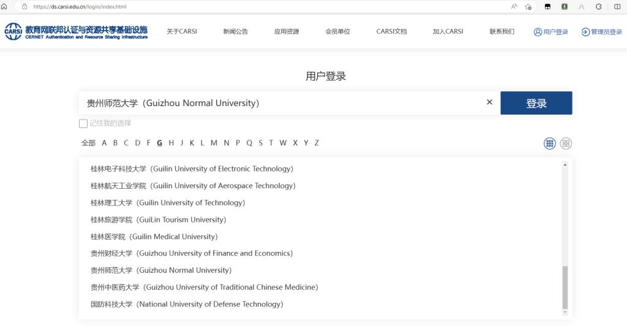Click the CARSI logo
The height and width of the screenshot is (331, 627).
(76, 32)
